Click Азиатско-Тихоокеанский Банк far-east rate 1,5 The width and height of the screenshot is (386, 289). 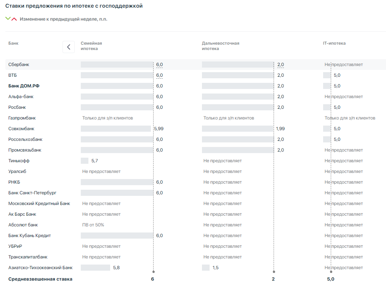pyautogui.click(x=216, y=268)
